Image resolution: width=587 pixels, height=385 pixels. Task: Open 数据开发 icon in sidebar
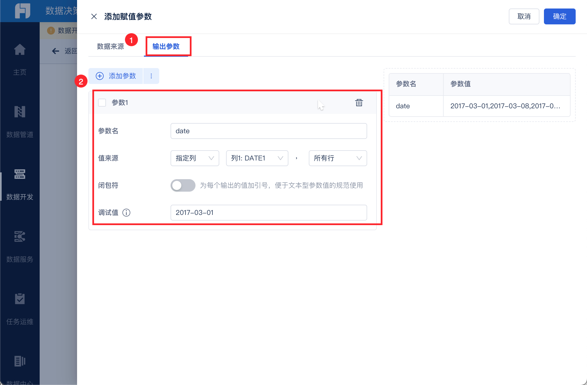coord(20,174)
